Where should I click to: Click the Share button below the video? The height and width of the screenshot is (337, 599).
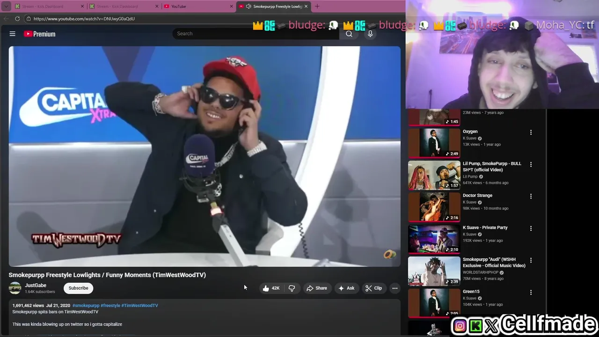(317, 288)
